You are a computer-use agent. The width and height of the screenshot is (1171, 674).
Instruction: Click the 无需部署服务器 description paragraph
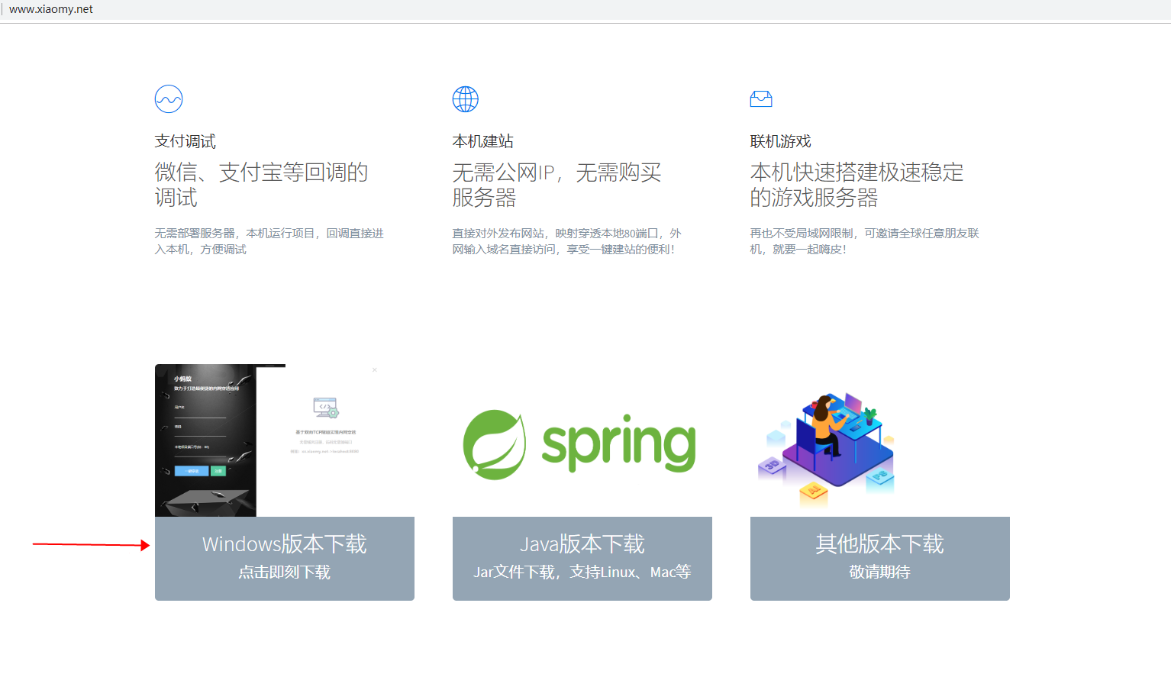[269, 241]
